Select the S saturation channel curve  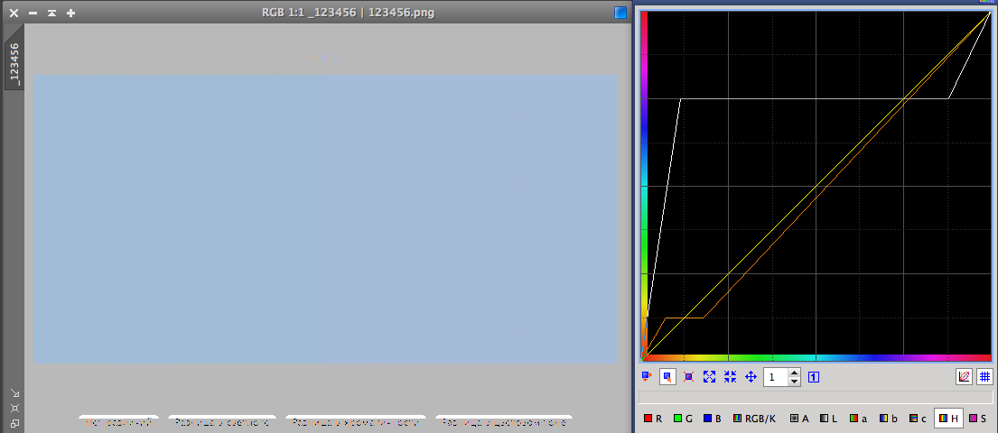point(977,419)
